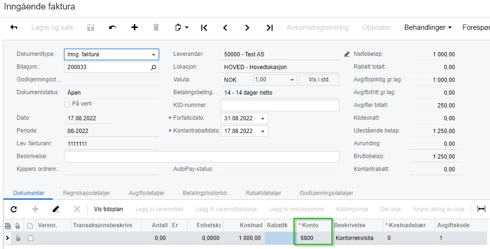Click the paperclip attachment icon in the 6800 row
The image size is (490, 249).
[18, 238]
